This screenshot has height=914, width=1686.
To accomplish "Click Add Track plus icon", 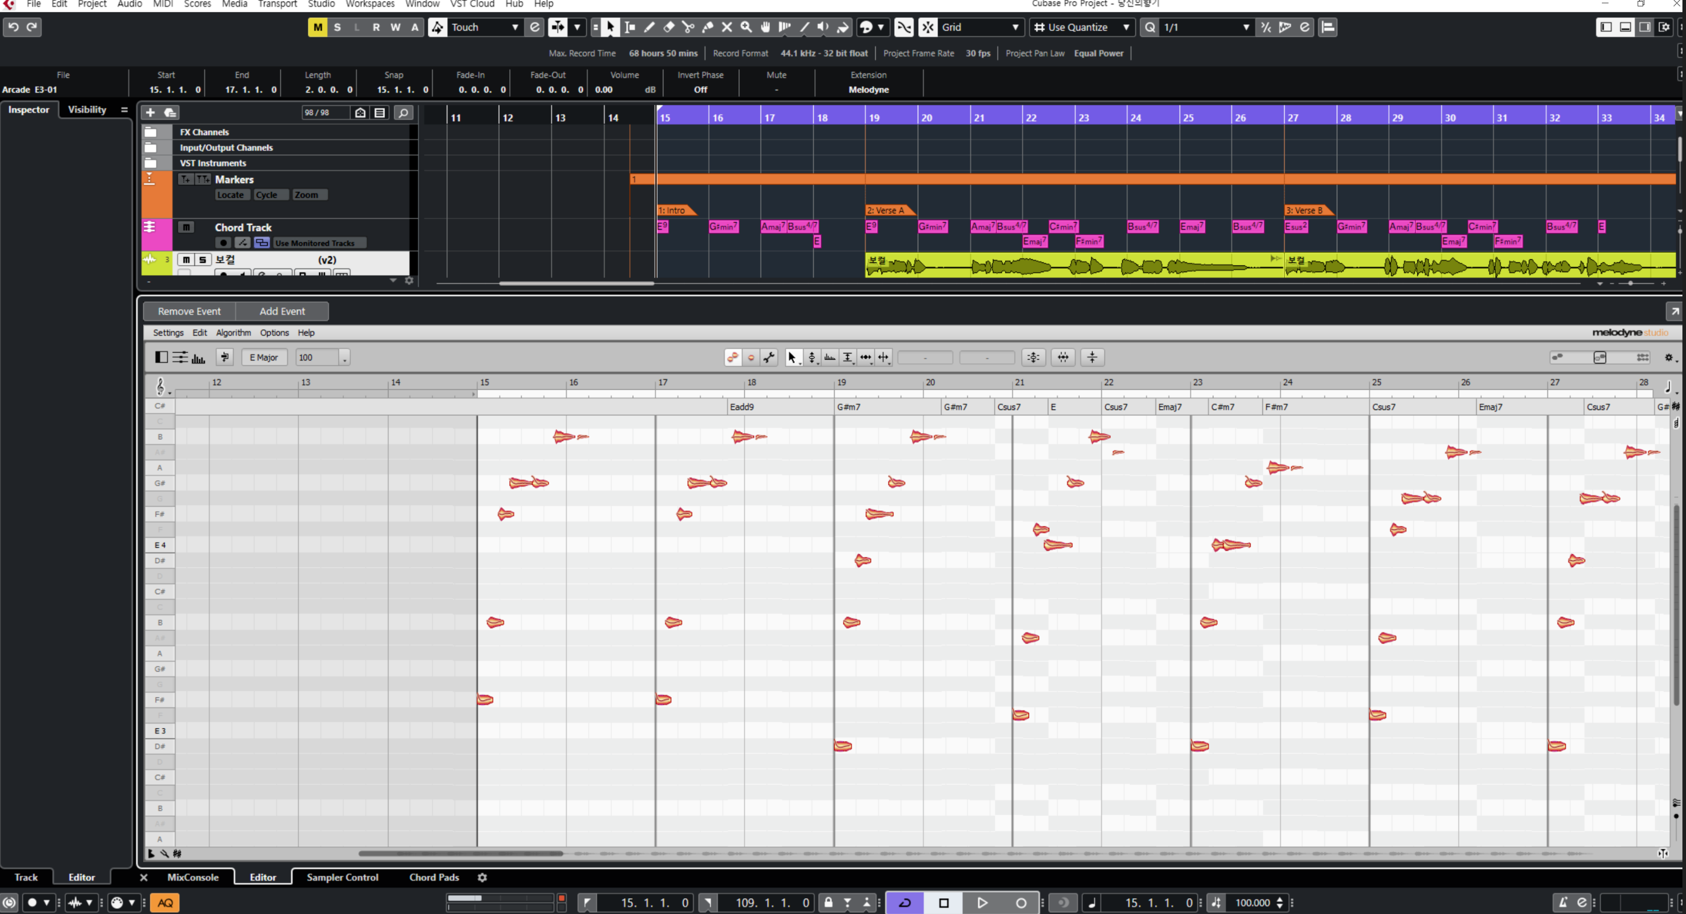I will [150, 113].
